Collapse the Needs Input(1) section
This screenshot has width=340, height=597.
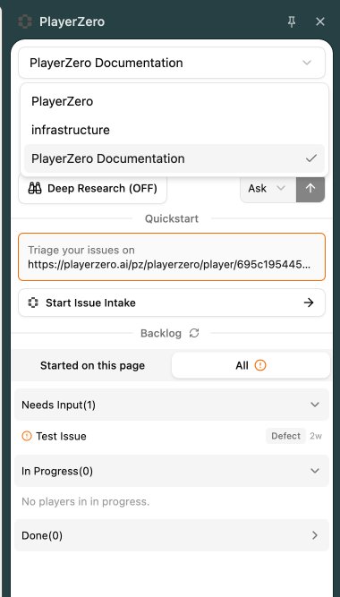point(172,405)
